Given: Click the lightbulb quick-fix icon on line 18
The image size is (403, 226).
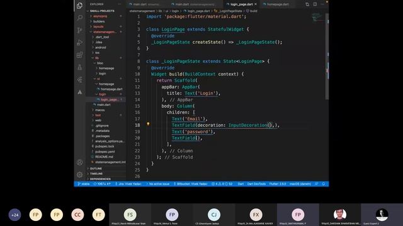Looking at the screenshot, I should [x=148, y=124].
